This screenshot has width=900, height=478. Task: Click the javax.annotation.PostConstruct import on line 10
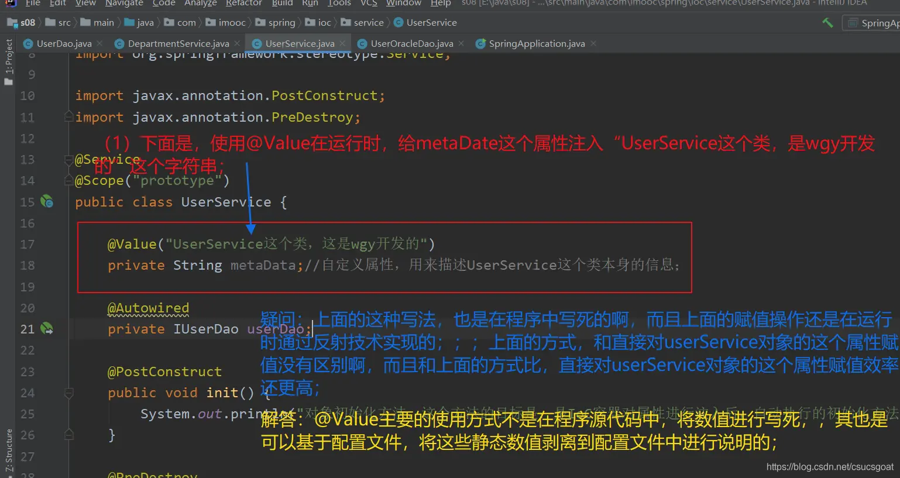(255, 96)
